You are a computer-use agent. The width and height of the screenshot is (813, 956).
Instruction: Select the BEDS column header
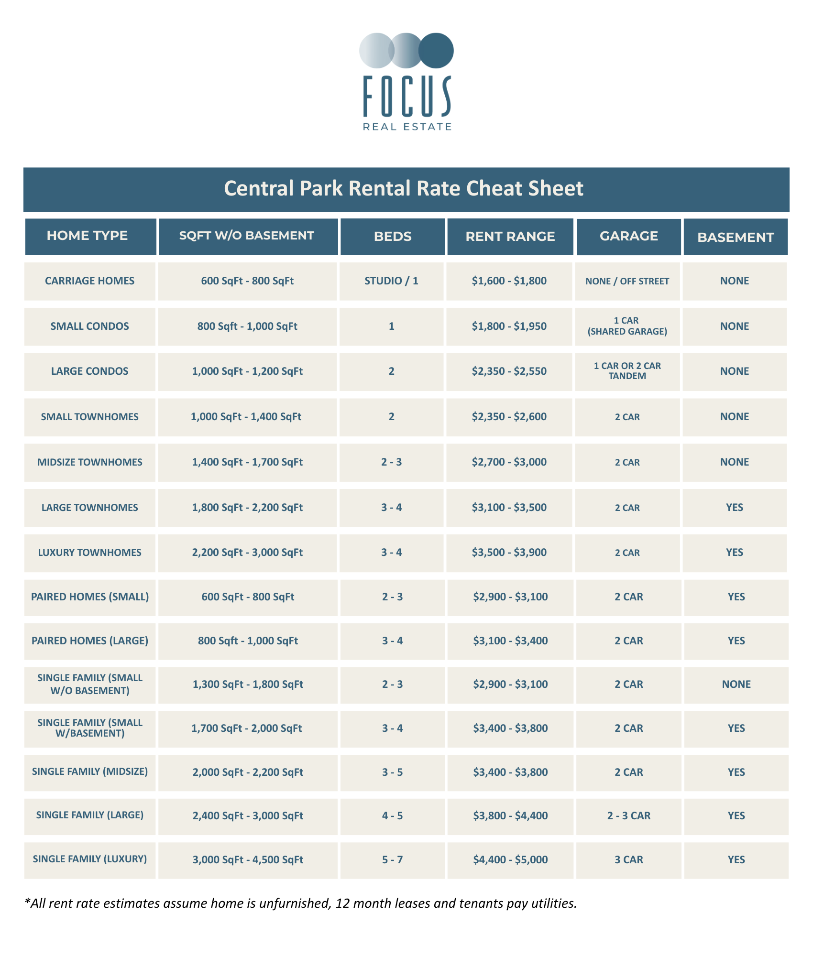pyautogui.click(x=393, y=237)
